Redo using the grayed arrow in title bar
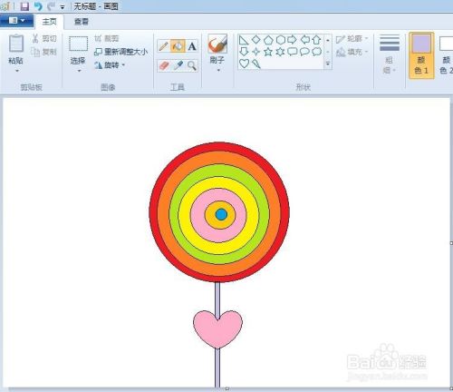 point(52,6)
